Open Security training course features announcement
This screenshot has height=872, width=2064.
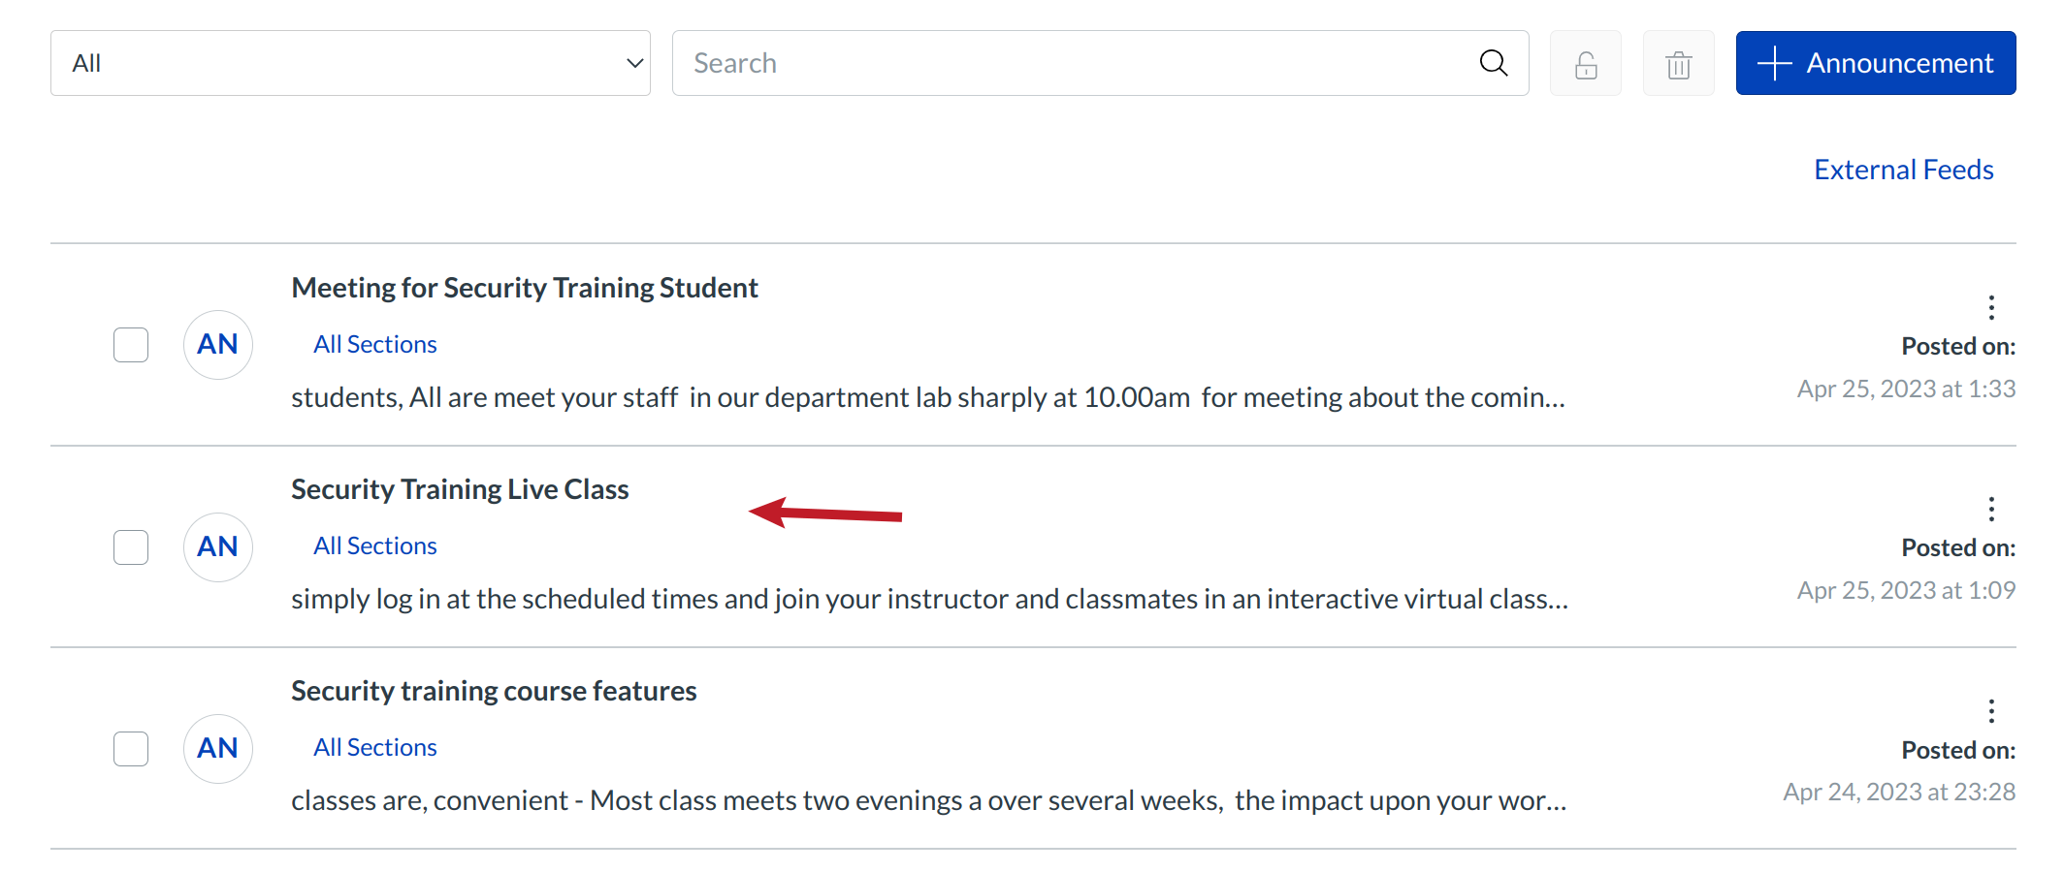pyautogui.click(x=494, y=691)
